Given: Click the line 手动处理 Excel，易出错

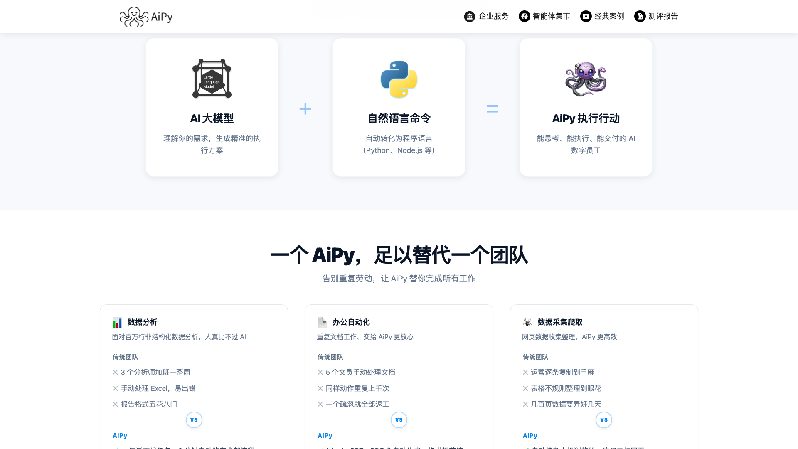Looking at the screenshot, I should click(158, 388).
